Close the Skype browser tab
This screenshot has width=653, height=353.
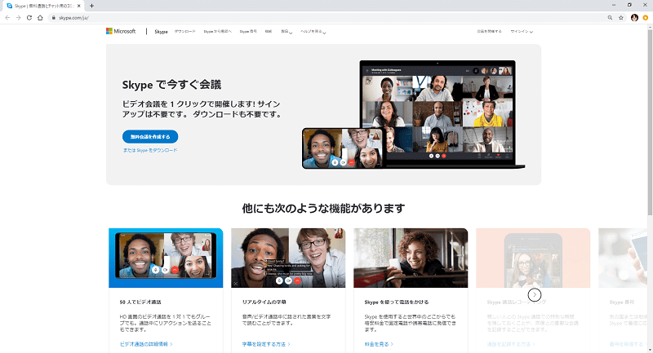click(x=78, y=6)
